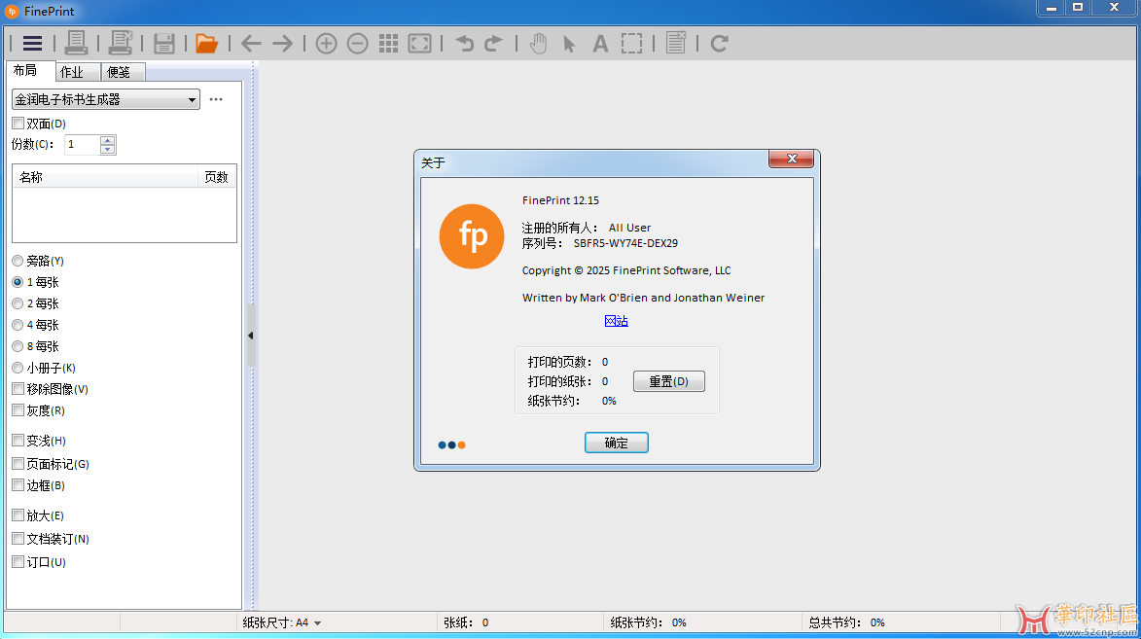
Task: Click the notes page icon in toolbar
Action: [x=676, y=43]
